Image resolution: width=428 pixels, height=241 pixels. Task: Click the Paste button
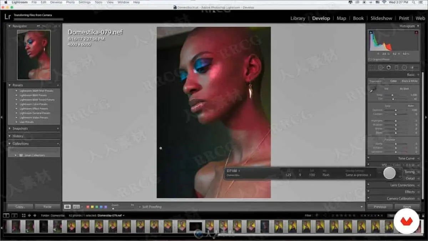(x=47, y=207)
